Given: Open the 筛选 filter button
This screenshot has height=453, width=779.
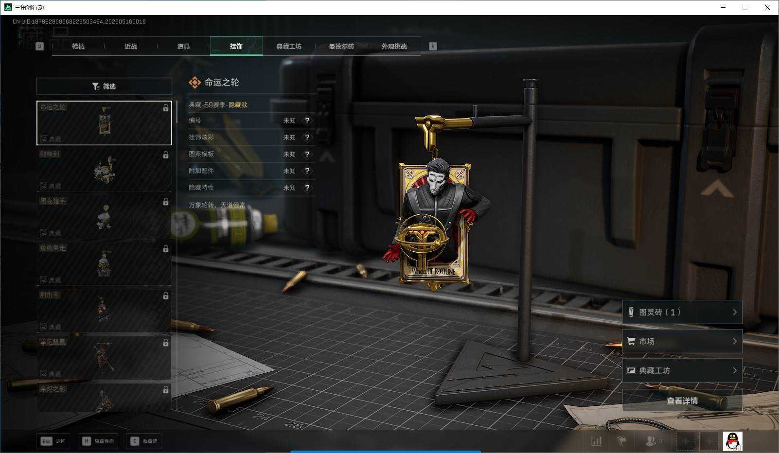Looking at the screenshot, I should [104, 87].
